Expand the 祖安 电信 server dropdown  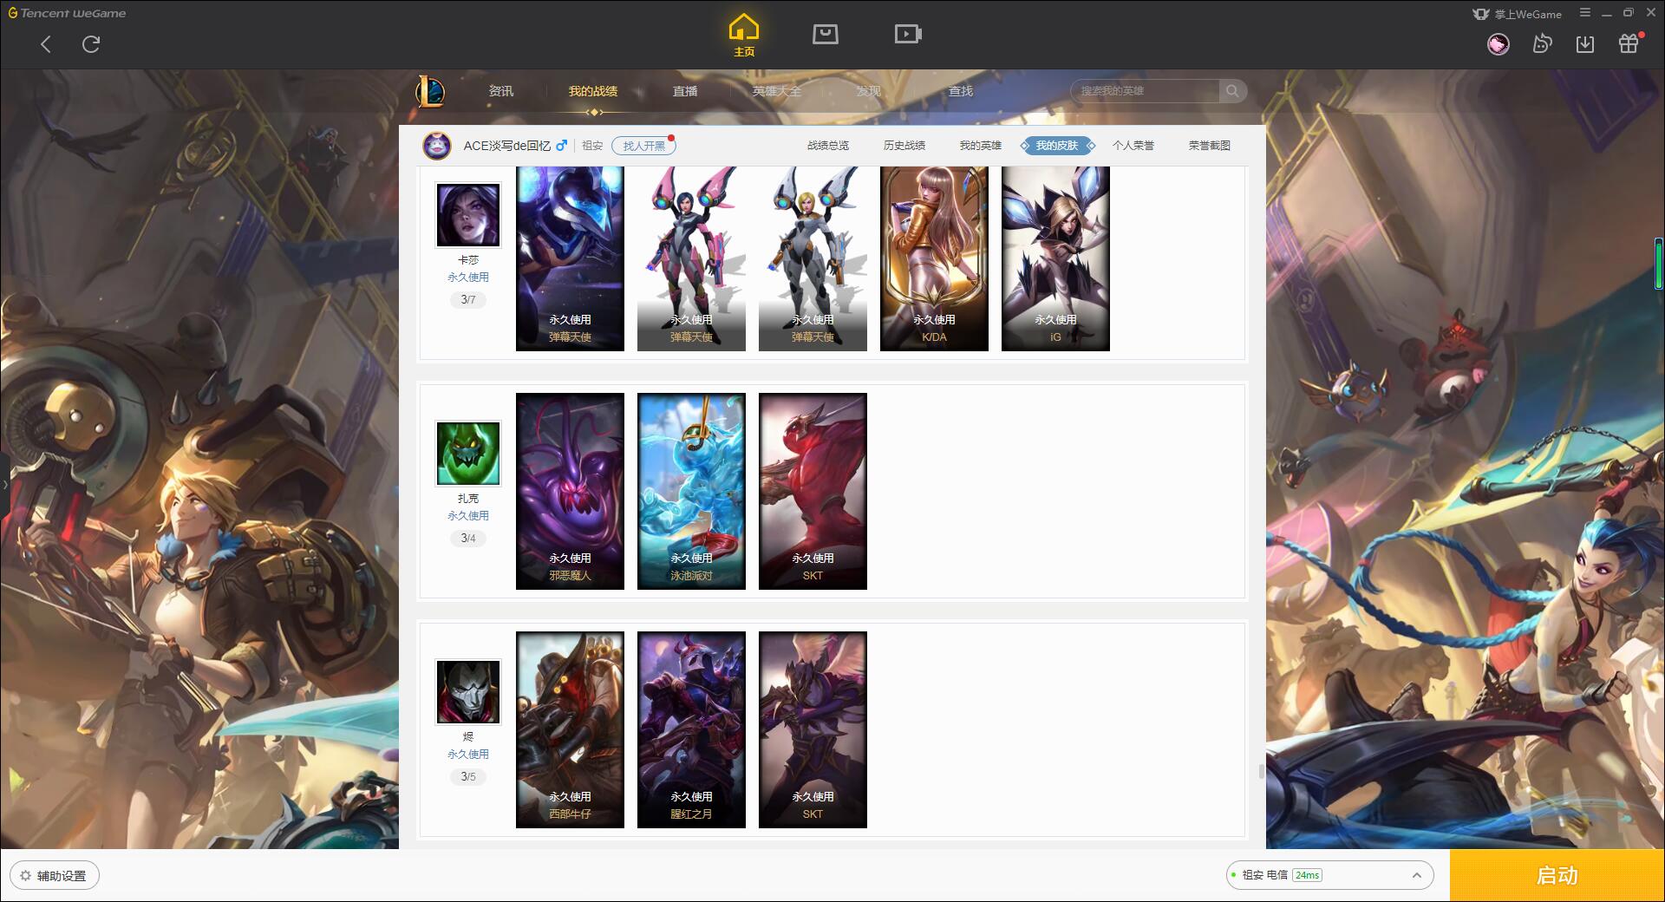pyautogui.click(x=1329, y=875)
